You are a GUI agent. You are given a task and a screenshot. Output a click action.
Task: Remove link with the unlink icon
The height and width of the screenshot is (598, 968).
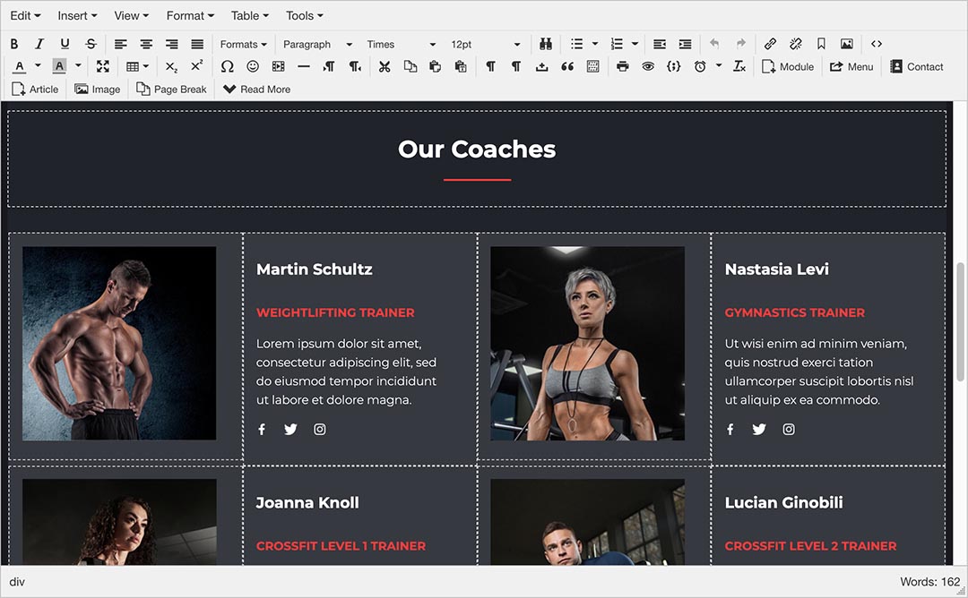pyautogui.click(x=796, y=44)
